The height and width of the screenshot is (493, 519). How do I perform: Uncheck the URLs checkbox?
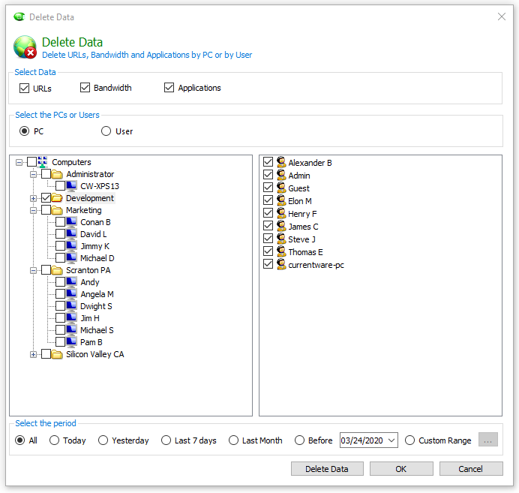tap(24, 88)
